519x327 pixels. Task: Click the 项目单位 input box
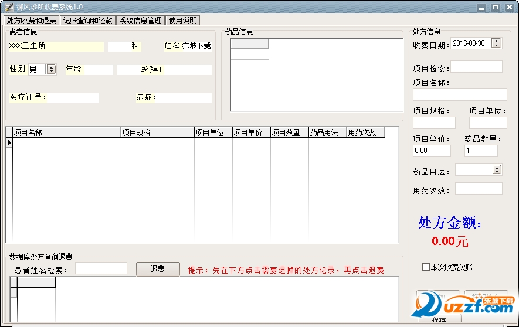pos(488,122)
